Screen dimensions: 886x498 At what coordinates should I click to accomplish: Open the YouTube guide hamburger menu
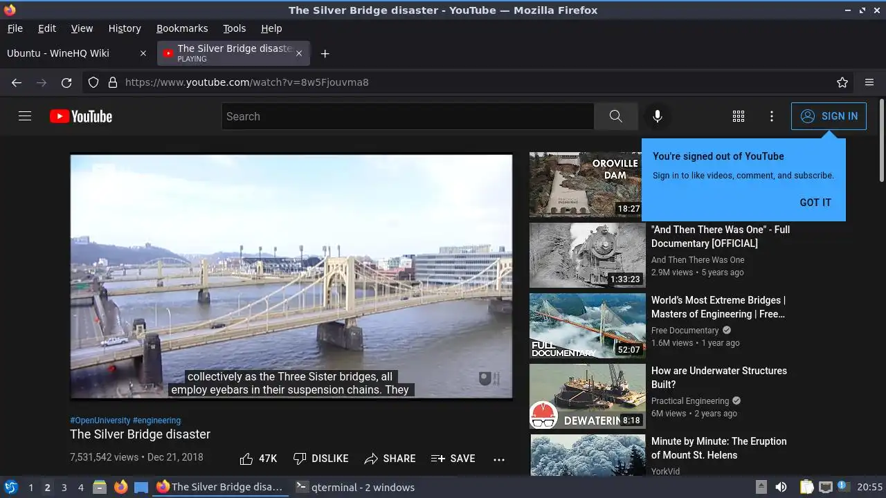(25, 116)
